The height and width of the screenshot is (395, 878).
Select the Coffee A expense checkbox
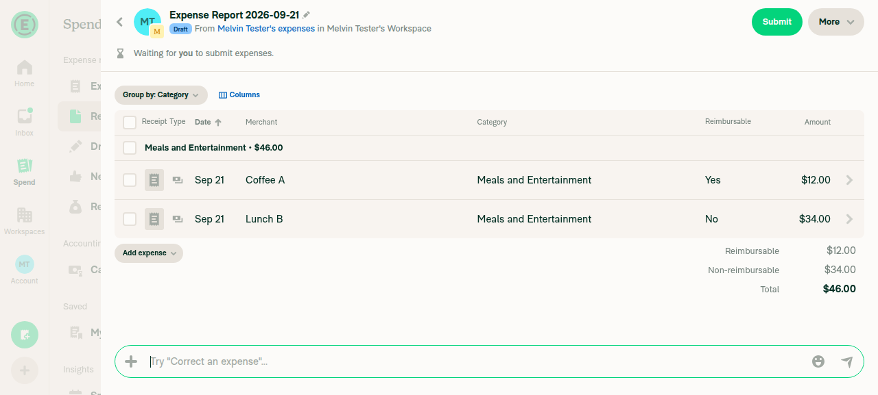[130, 180]
